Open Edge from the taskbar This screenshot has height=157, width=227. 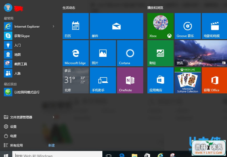point(122,155)
